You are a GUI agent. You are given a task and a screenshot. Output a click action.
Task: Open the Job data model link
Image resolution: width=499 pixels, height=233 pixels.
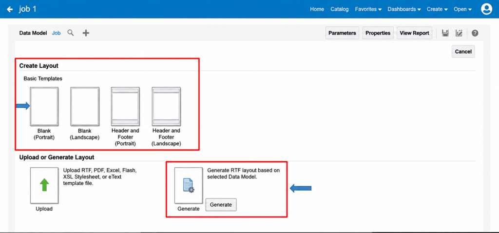[x=56, y=33]
